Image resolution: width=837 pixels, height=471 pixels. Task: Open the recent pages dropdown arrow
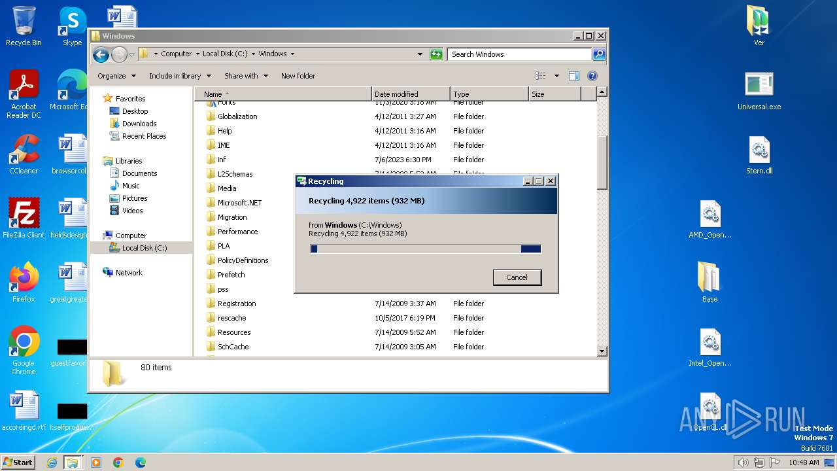pyautogui.click(x=132, y=54)
